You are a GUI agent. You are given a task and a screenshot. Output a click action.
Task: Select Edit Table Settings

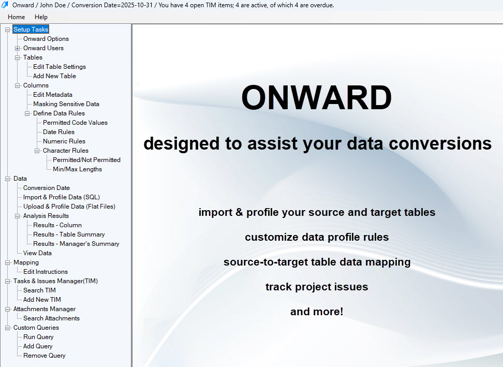click(59, 67)
